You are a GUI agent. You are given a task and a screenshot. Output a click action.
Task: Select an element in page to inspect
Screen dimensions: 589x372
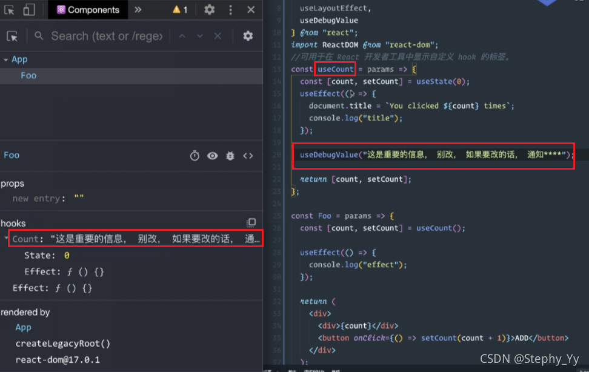12,36
